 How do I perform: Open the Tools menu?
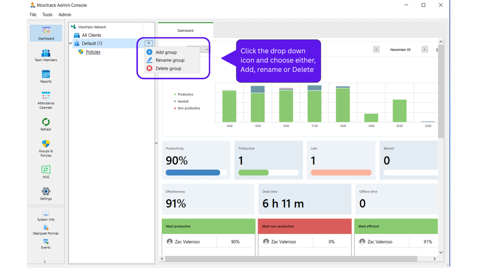point(47,15)
